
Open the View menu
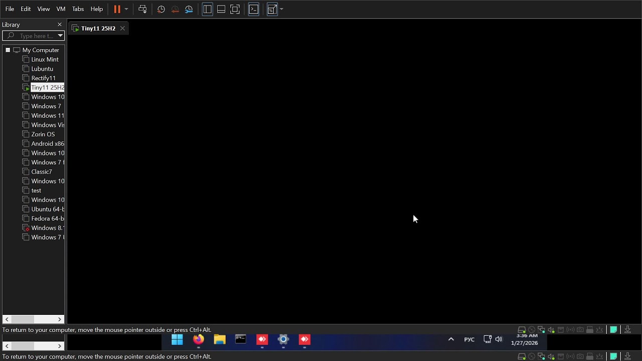[x=44, y=9]
